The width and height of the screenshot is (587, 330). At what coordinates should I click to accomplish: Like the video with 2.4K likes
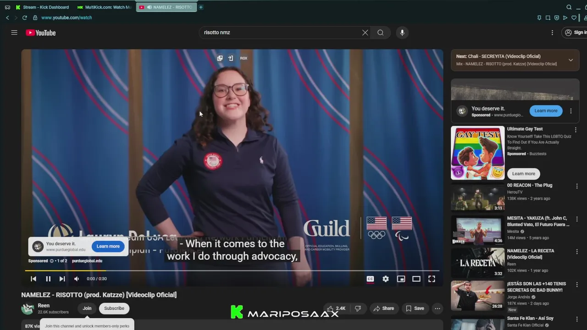click(x=336, y=308)
